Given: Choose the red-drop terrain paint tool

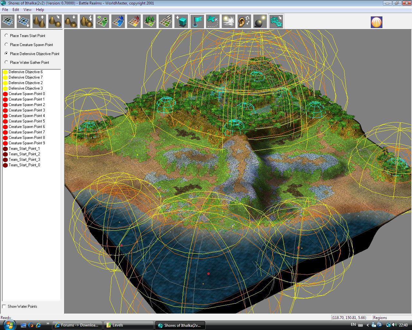Looking at the screenshot, I should pos(134,22).
